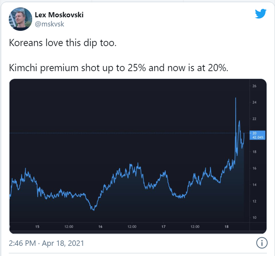
Task: Open Lex Moskovski's profile picture
Action: (20, 19)
